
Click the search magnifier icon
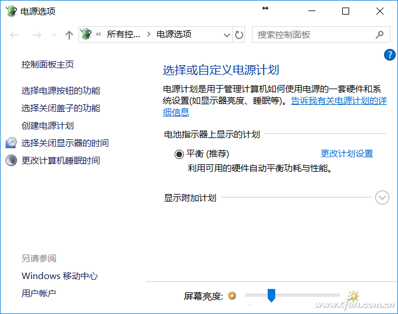click(x=379, y=34)
